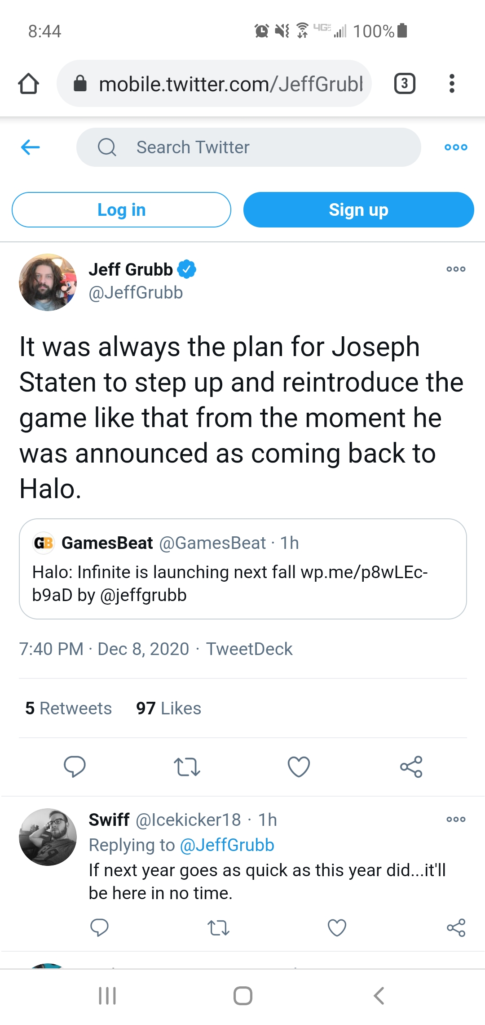Open Jeff Grubb's profile picture

(48, 282)
